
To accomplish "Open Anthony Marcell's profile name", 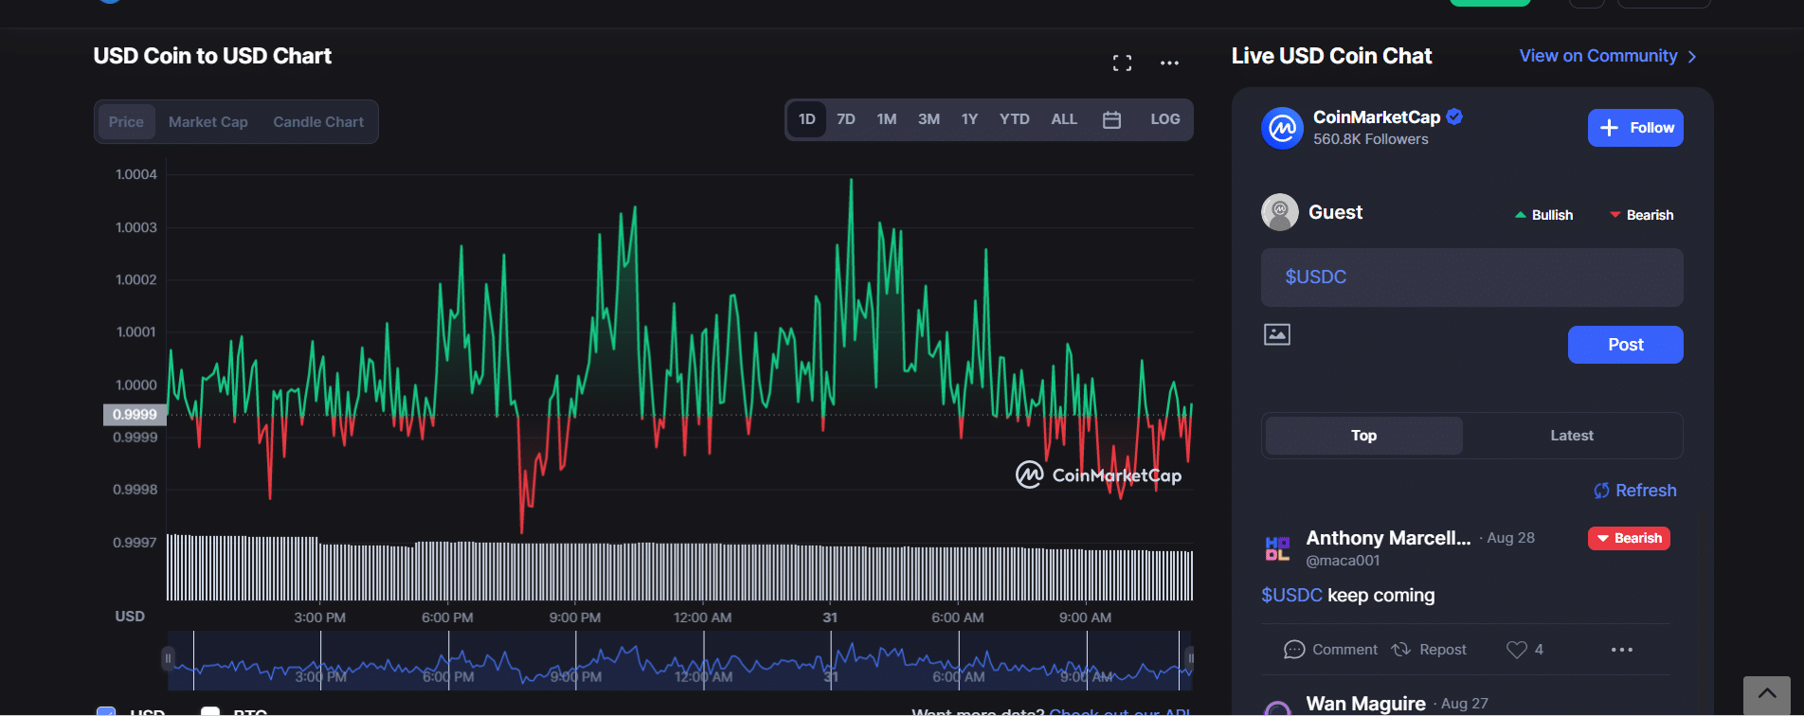I will click(1388, 538).
